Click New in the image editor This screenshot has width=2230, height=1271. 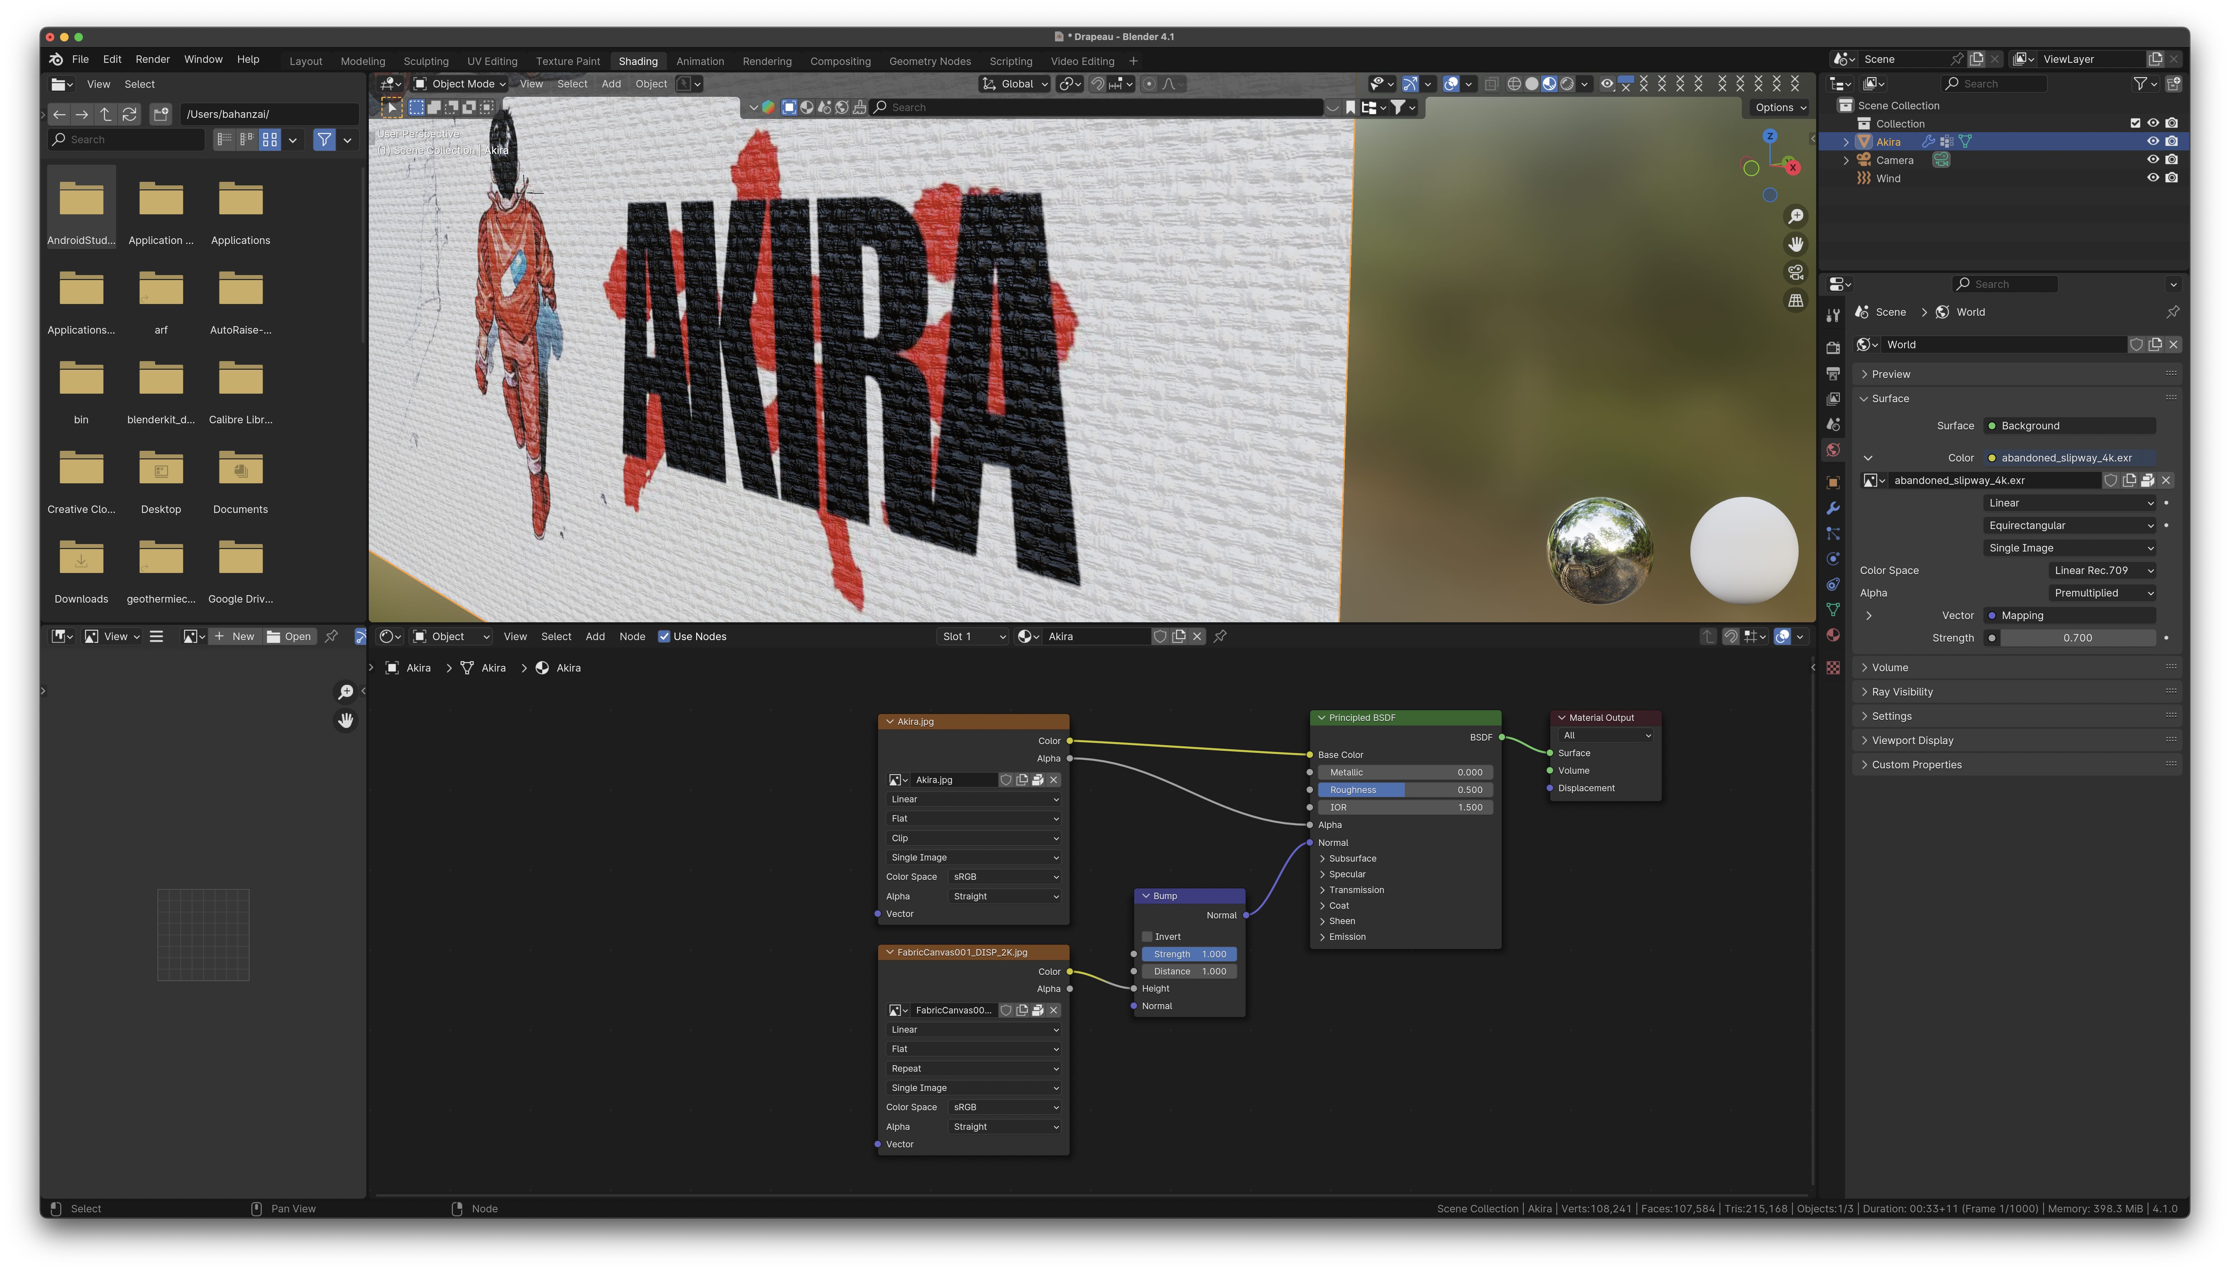pos(235,636)
